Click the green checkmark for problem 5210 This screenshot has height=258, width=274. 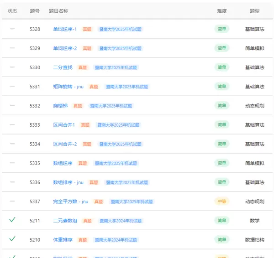(12, 239)
